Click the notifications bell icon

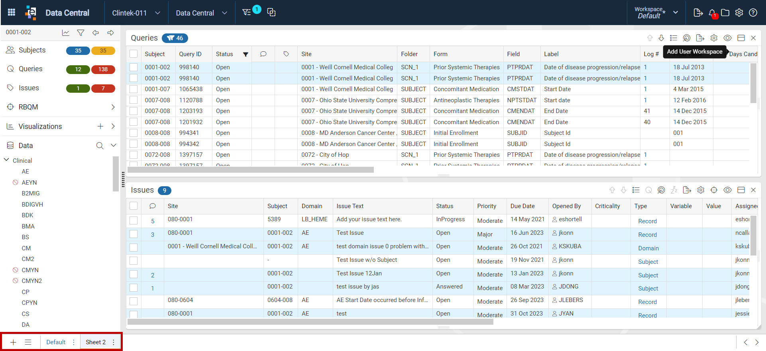pyautogui.click(x=712, y=13)
